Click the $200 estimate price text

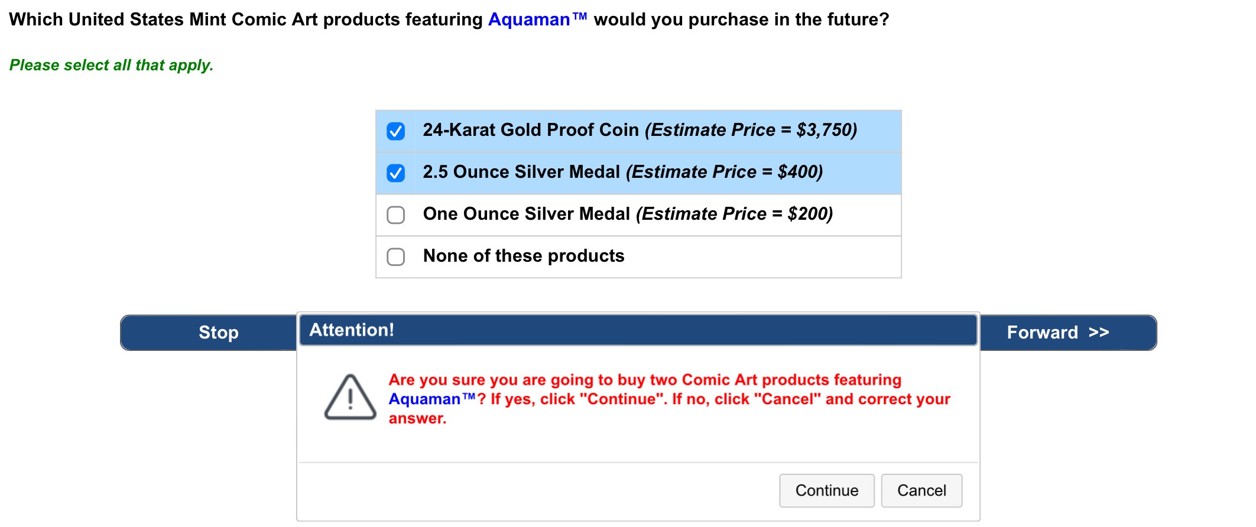point(810,214)
